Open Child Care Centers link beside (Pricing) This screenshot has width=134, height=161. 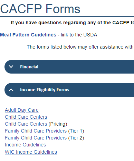coord(26,124)
